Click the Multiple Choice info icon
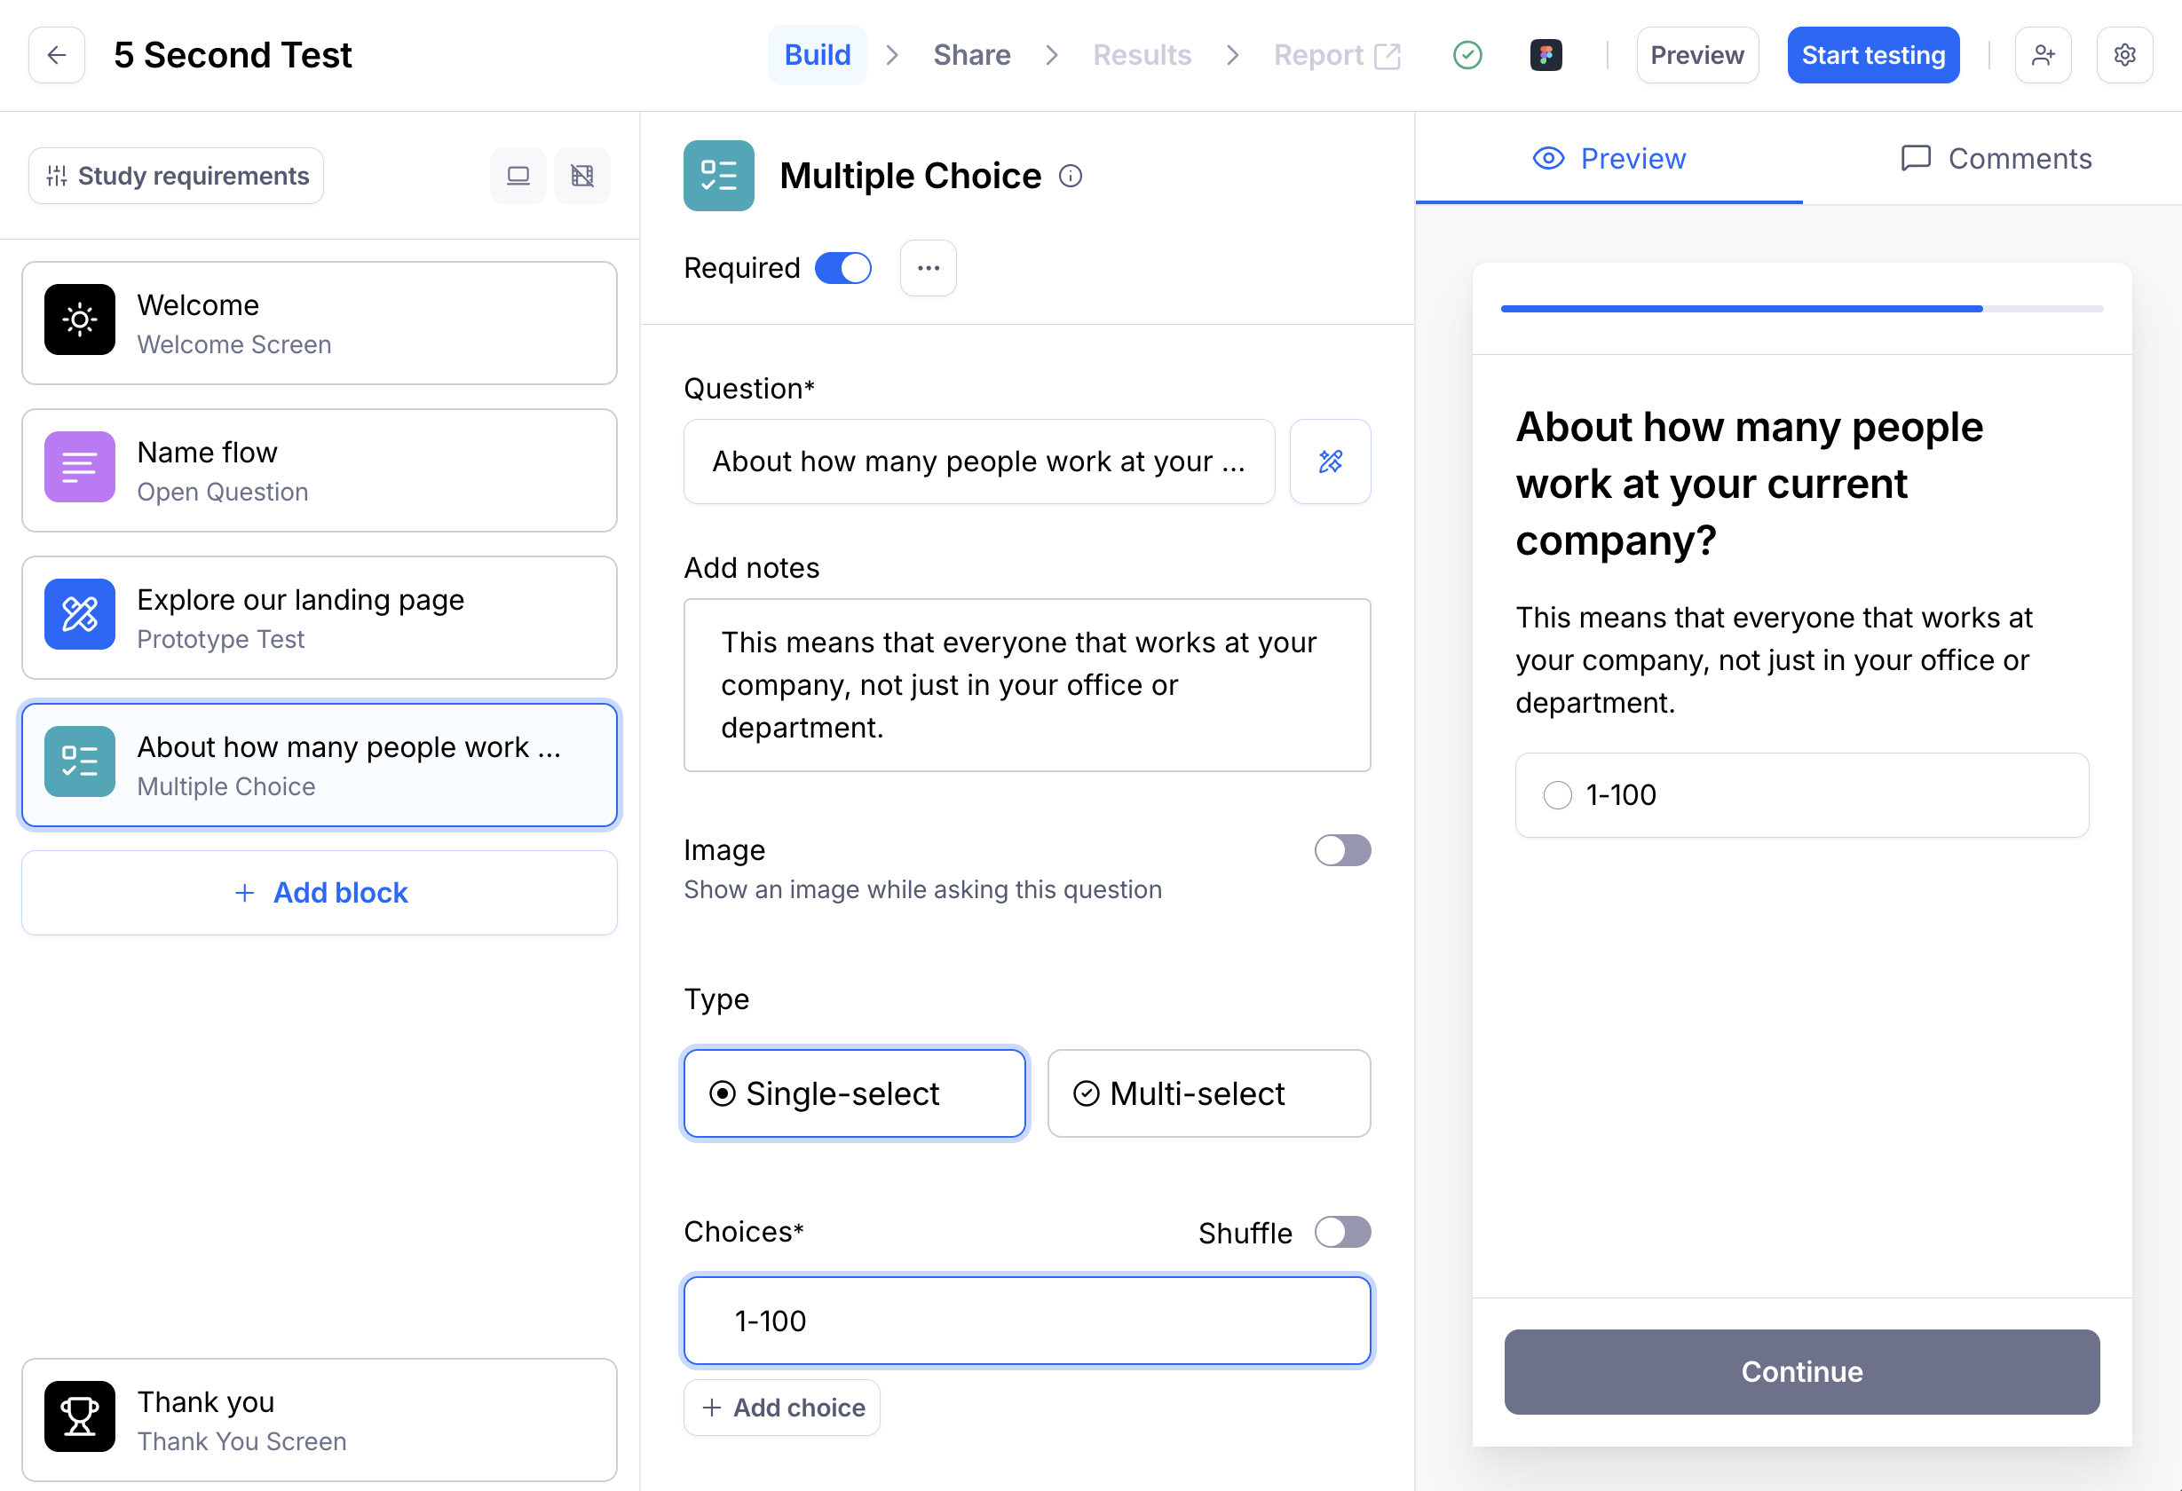 (1071, 176)
